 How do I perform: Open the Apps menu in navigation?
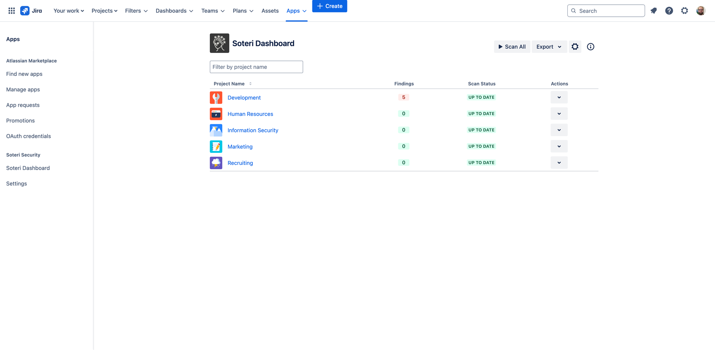[x=296, y=11]
